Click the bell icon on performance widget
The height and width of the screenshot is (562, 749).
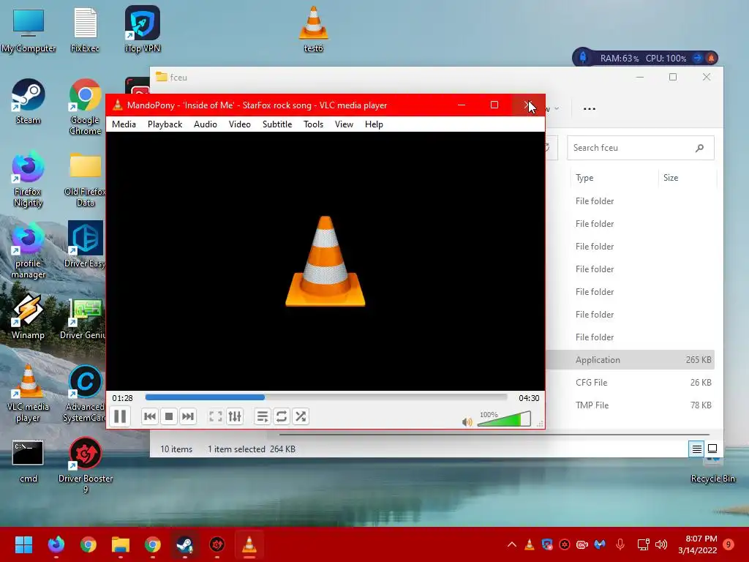711,58
